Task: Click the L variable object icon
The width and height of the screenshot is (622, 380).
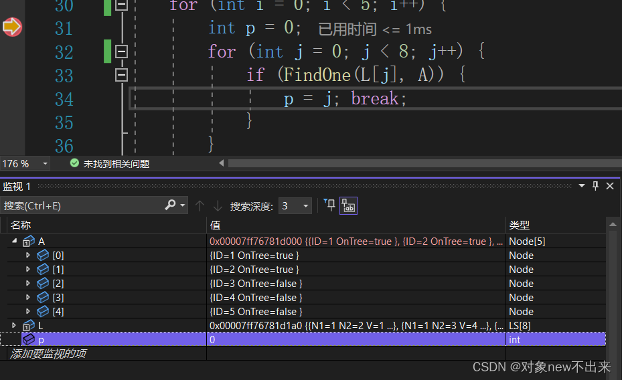Action: (29, 325)
